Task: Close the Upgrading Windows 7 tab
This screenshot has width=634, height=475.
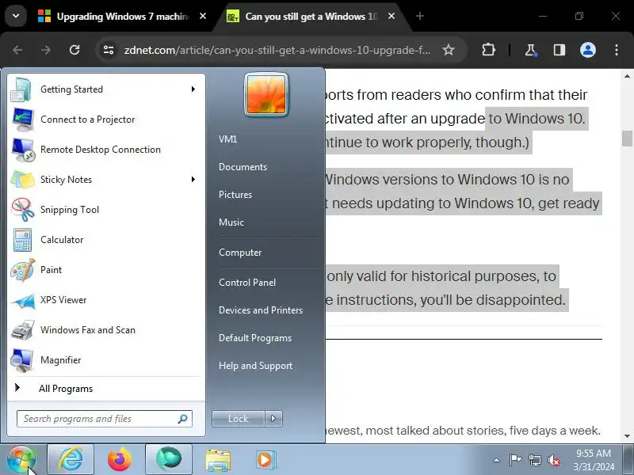Action: pos(203,16)
